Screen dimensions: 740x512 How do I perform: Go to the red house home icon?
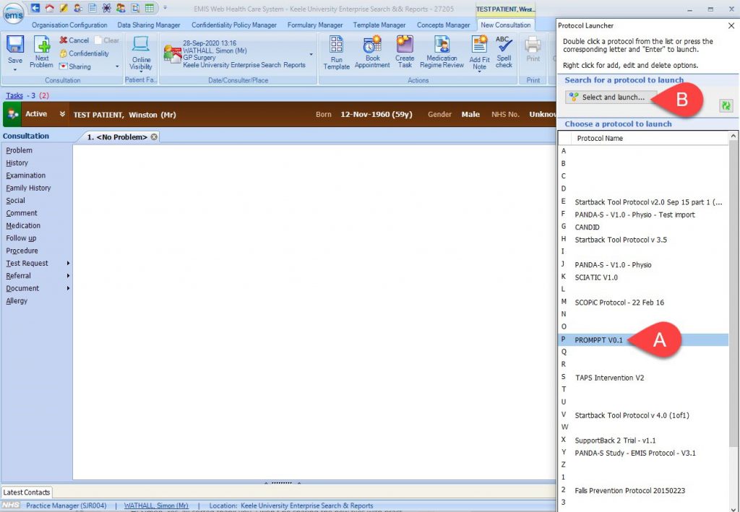coord(49,8)
